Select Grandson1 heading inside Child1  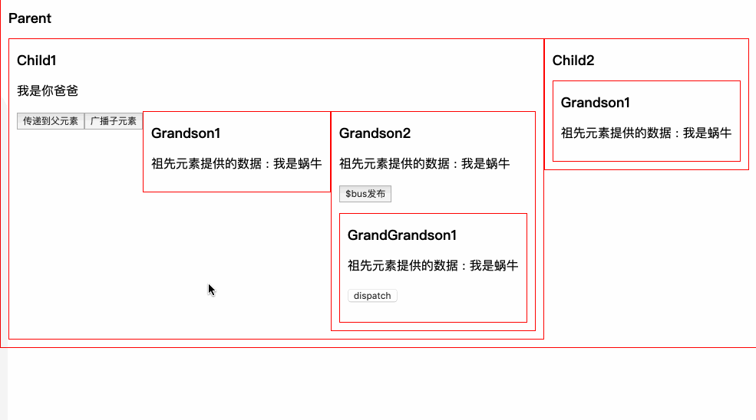point(186,133)
